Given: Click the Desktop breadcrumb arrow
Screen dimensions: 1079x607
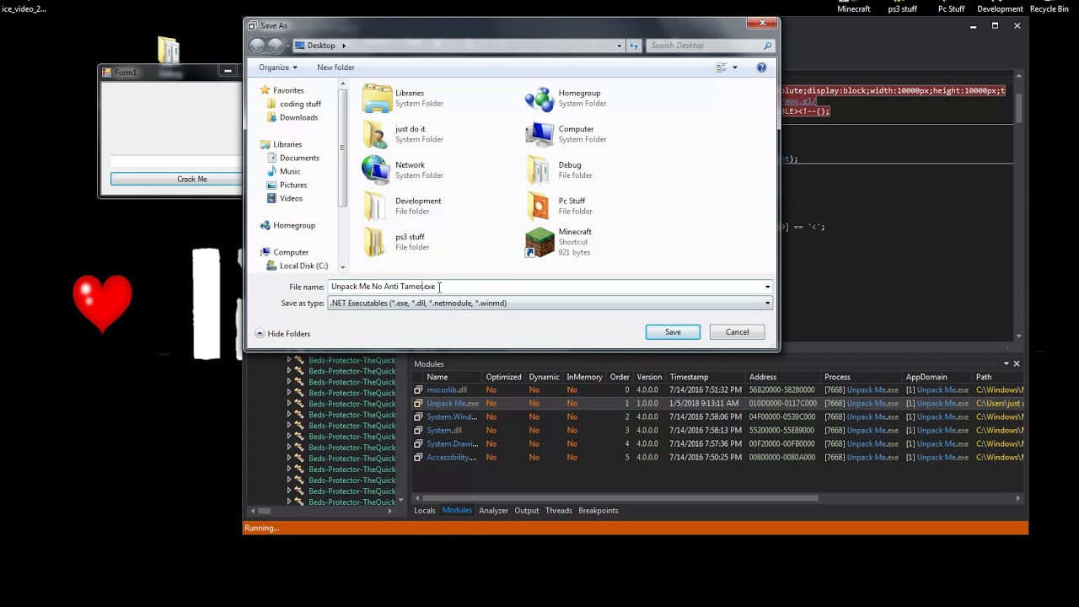Looking at the screenshot, I should [x=343, y=46].
